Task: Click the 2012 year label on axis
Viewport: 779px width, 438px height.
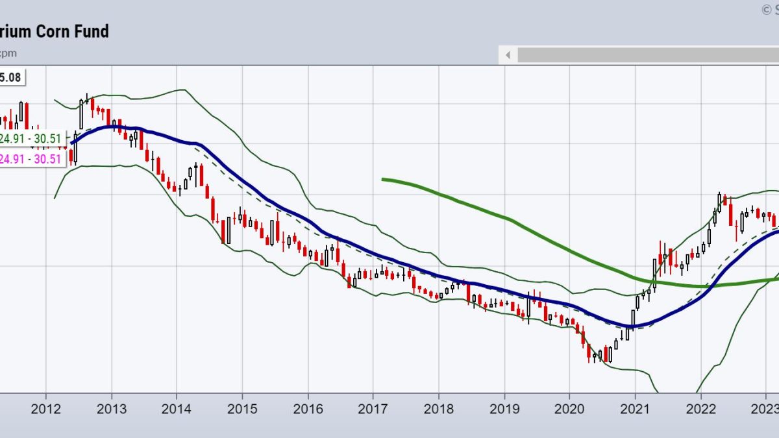Action: point(46,409)
